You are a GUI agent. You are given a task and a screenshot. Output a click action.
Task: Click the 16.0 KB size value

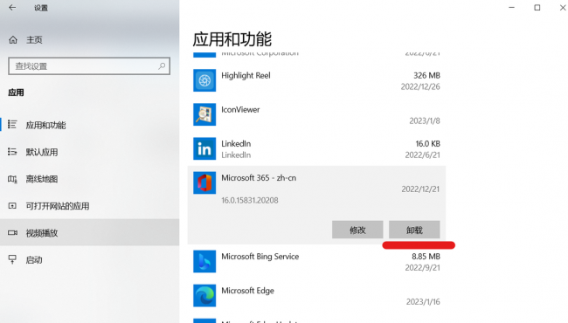click(428, 143)
